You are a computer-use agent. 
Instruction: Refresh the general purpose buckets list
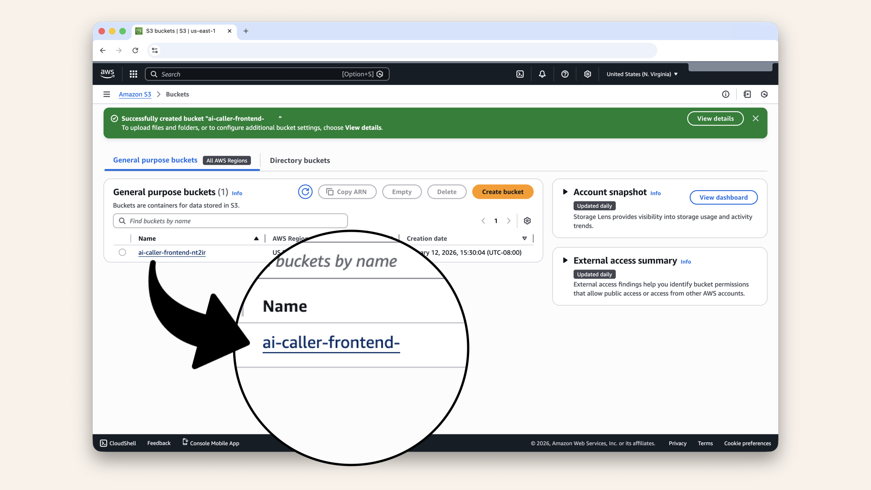pyautogui.click(x=305, y=192)
